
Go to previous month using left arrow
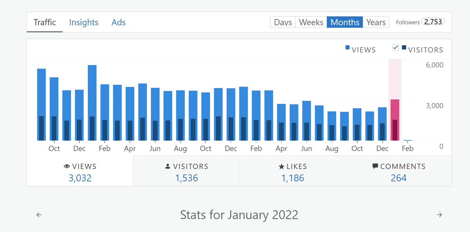[x=39, y=215]
